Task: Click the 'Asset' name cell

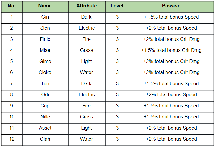Action: click(45, 128)
